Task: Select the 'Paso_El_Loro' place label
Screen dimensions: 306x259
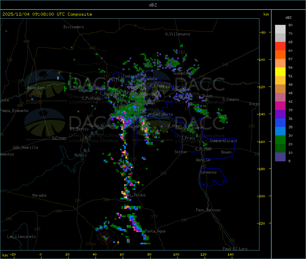Action: pos(235,249)
